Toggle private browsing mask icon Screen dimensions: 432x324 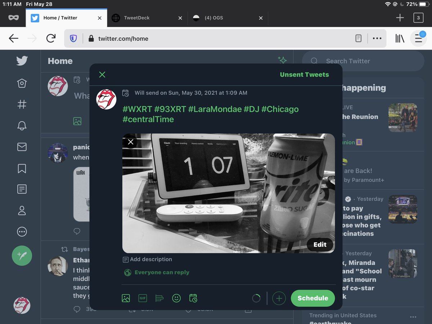click(x=13, y=18)
